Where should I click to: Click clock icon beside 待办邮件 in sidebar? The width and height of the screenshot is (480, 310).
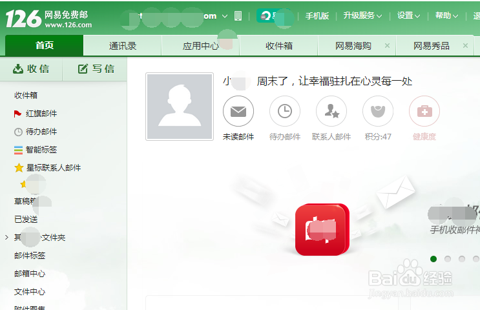point(18,132)
